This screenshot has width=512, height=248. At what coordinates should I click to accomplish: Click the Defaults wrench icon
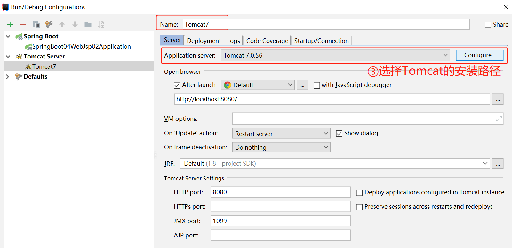click(19, 77)
